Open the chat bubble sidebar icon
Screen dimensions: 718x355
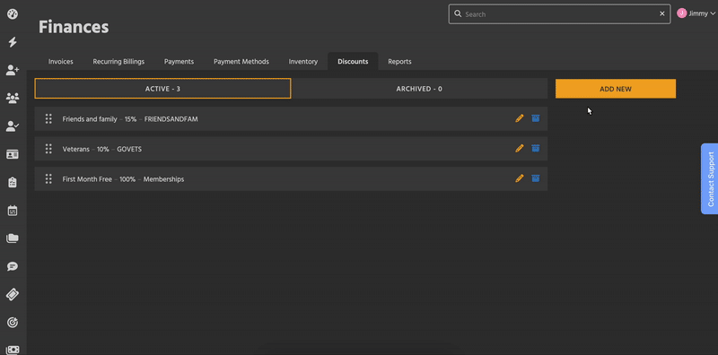click(x=13, y=267)
